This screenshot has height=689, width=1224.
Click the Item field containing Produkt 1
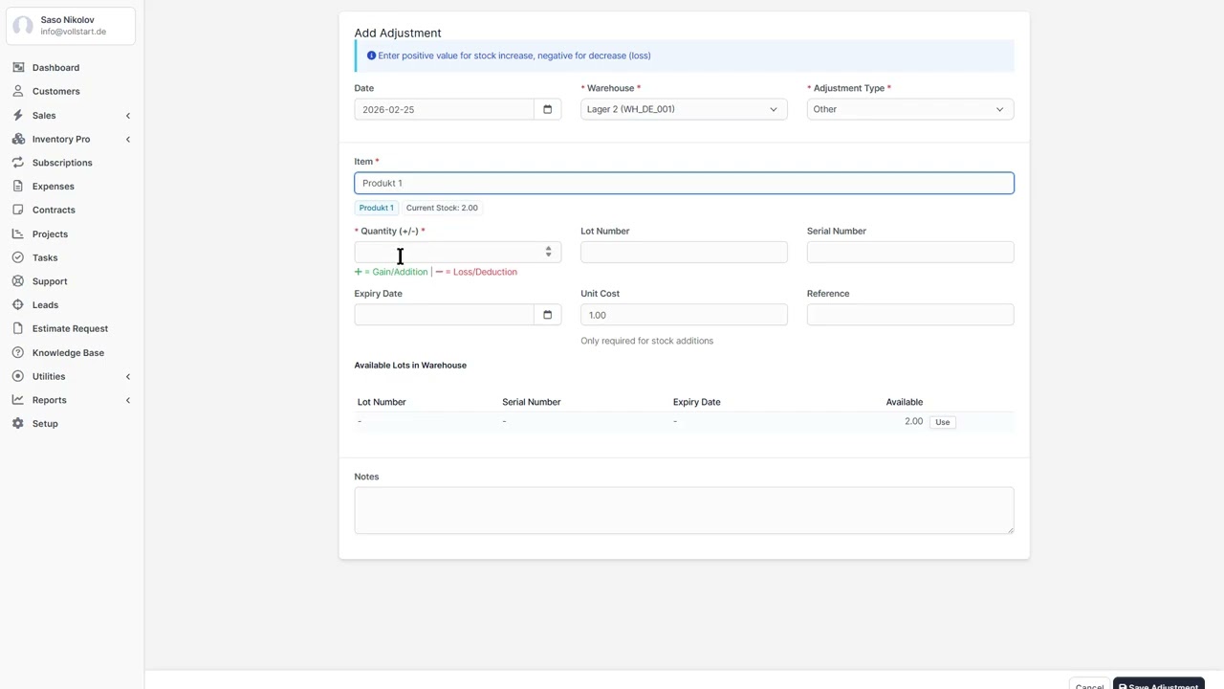pyautogui.click(x=684, y=183)
